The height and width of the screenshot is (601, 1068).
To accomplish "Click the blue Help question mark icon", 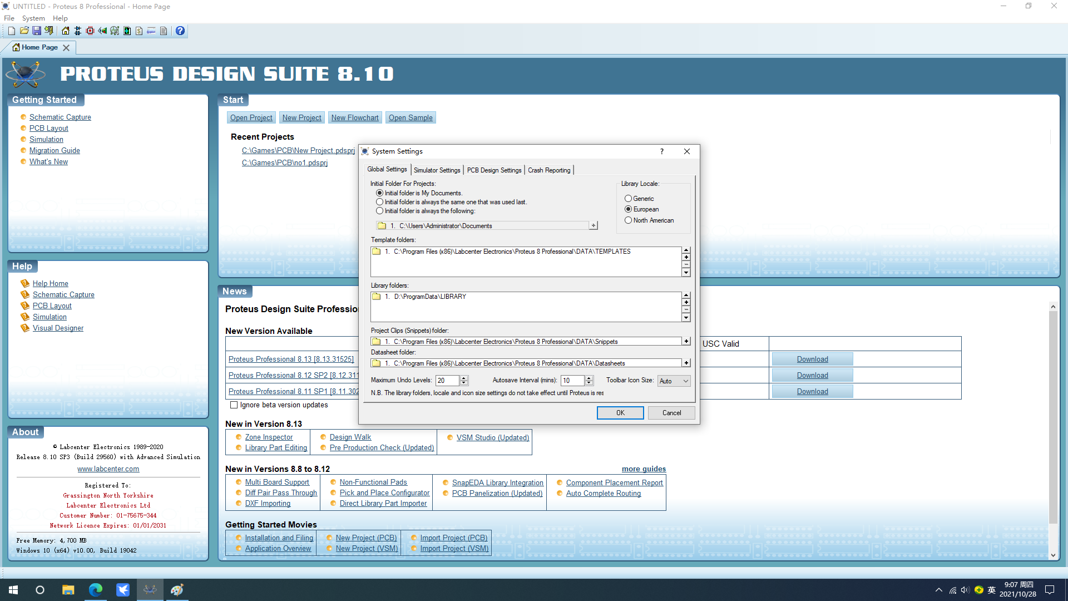I will pyautogui.click(x=180, y=31).
